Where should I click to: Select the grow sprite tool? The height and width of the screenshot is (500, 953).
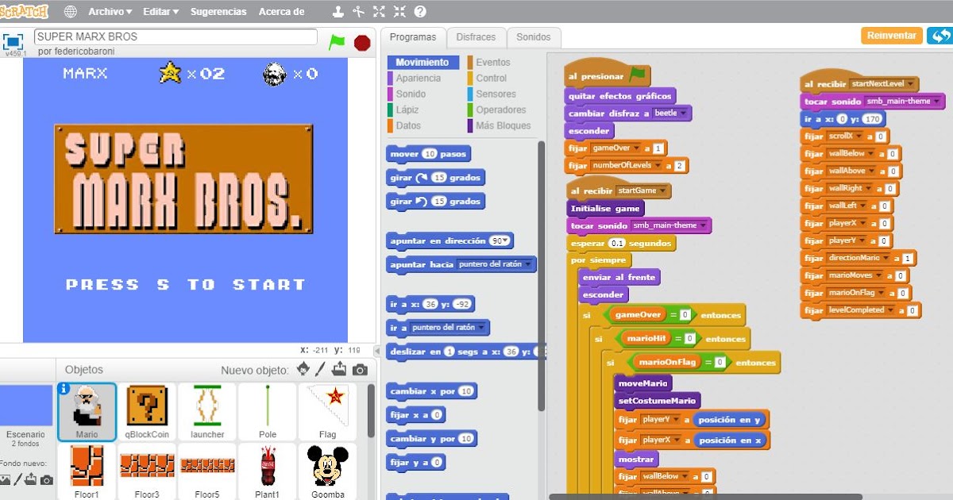pyautogui.click(x=379, y=11)
